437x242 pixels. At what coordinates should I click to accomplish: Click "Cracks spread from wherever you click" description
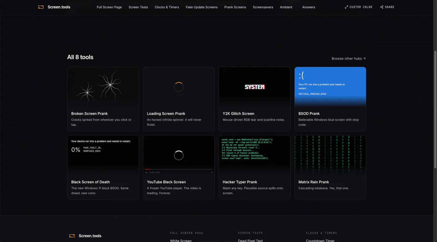click(x=101, y=122)
